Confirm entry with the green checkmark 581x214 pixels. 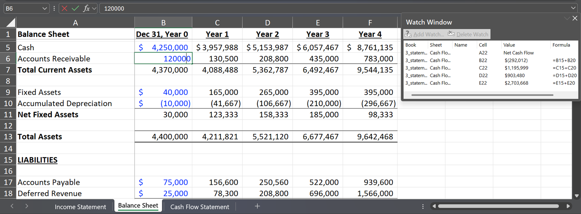pyautogui.click(x=75, y=8)
